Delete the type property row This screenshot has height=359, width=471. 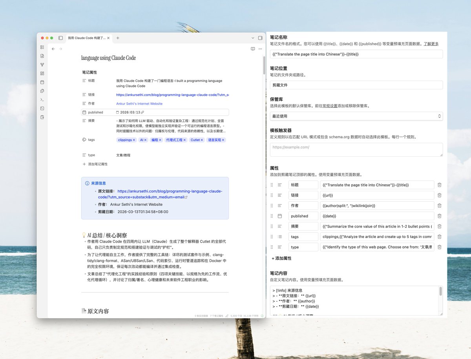[x=439, y=247]
